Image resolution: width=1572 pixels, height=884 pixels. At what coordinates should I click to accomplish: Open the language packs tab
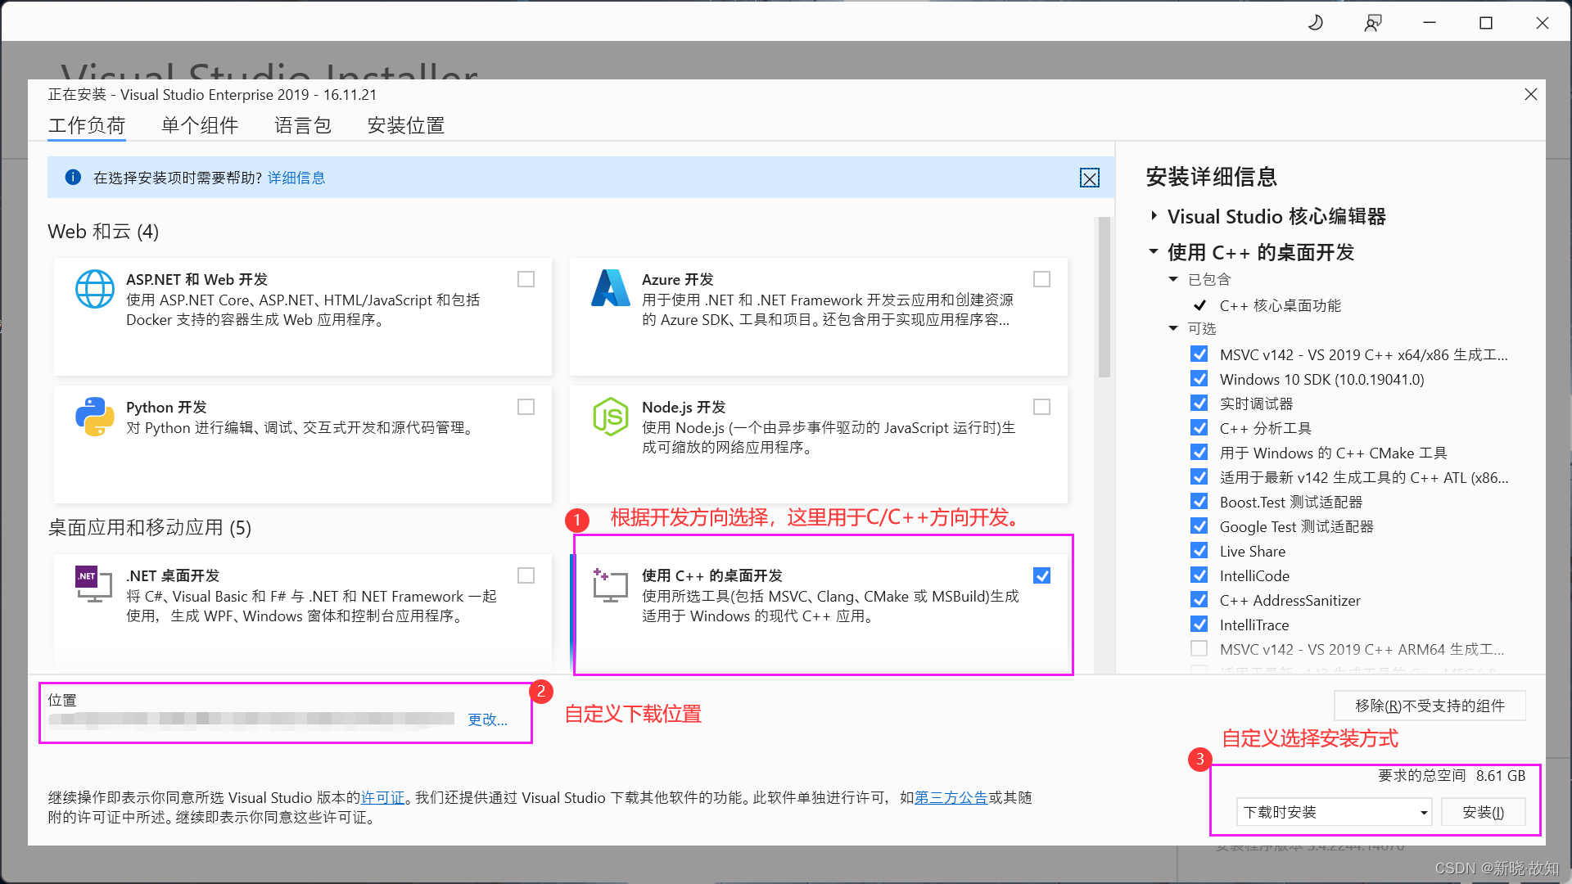pyautogui.click(x=303, y=126)
